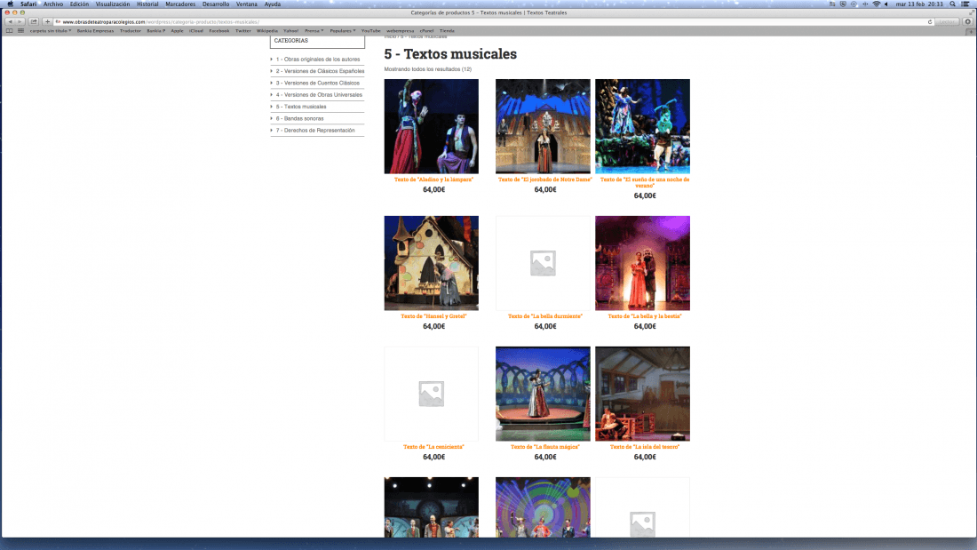This screenshot has width=977, height=550.
Task: Open 'La isla del tesoro' product thumbnail
Action: (642, 395)
